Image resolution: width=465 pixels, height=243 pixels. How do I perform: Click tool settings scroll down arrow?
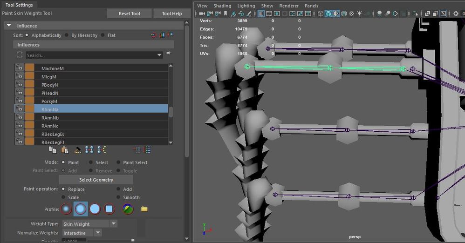click(186, 238)
